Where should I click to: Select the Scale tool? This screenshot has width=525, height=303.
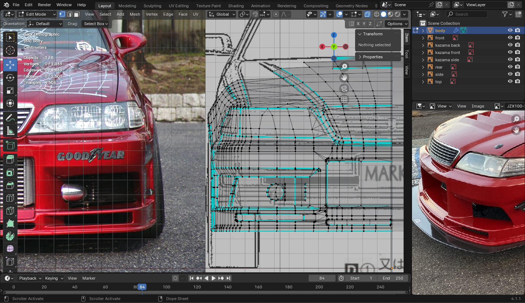[10, 90]
